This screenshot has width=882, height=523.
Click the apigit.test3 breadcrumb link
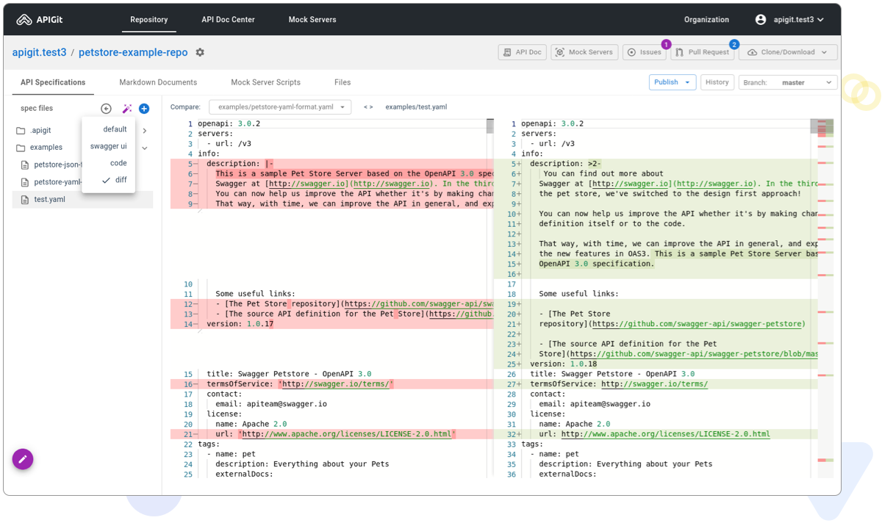(x=39, y=53)
